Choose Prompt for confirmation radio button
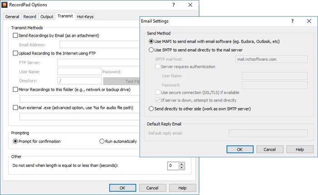 tap(15, 141)
